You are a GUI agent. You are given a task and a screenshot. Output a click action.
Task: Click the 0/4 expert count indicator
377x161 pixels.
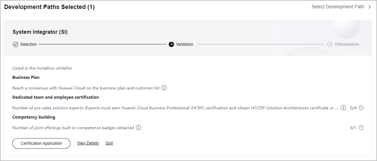pos(353,108)
